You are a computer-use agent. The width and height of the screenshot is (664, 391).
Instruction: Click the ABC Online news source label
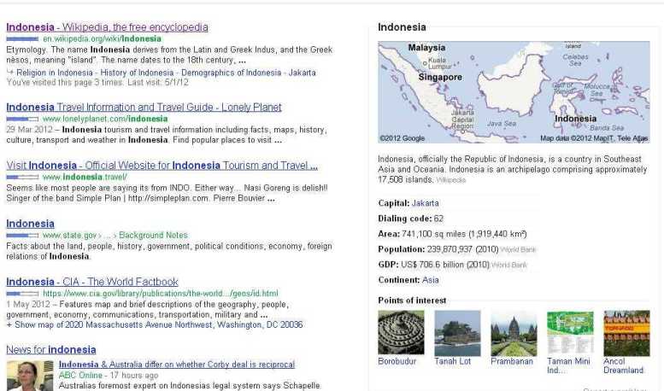tap(80, 376)
